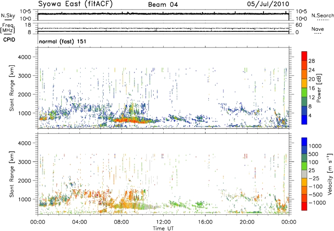Screen dimensions: 334x231
Task: Click the 'Nave' legend label
Action: tap(318, 29)
